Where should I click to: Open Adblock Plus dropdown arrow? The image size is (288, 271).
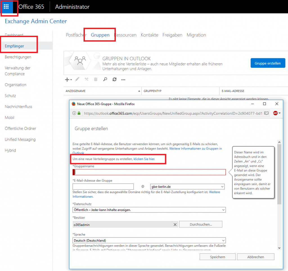[280, 113]
